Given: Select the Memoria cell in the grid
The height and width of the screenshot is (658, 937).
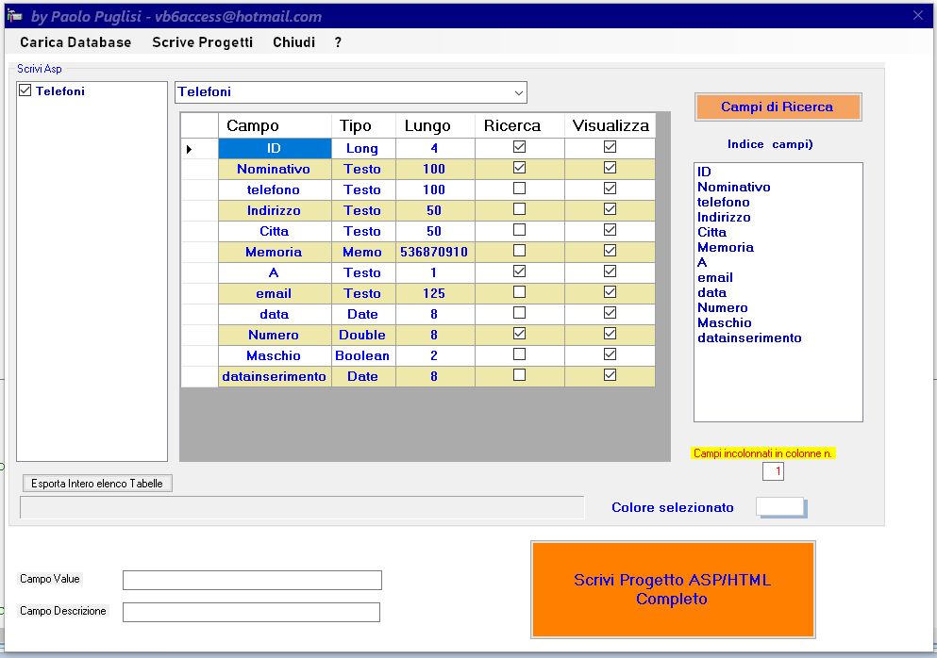Looking at the screenshot, I should [x=275, y=252].
